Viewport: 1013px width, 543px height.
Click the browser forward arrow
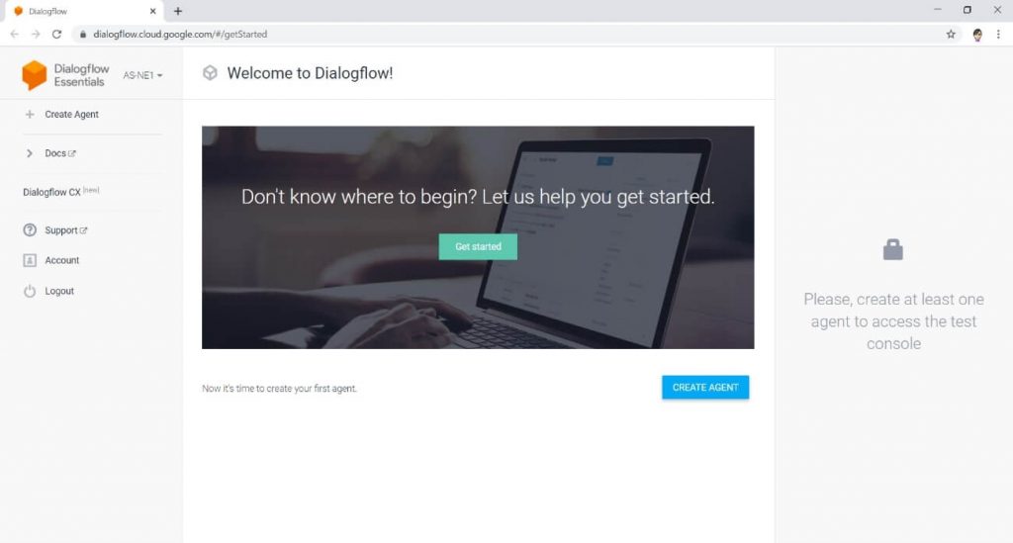pyautogui.click(x=36, y=35)
